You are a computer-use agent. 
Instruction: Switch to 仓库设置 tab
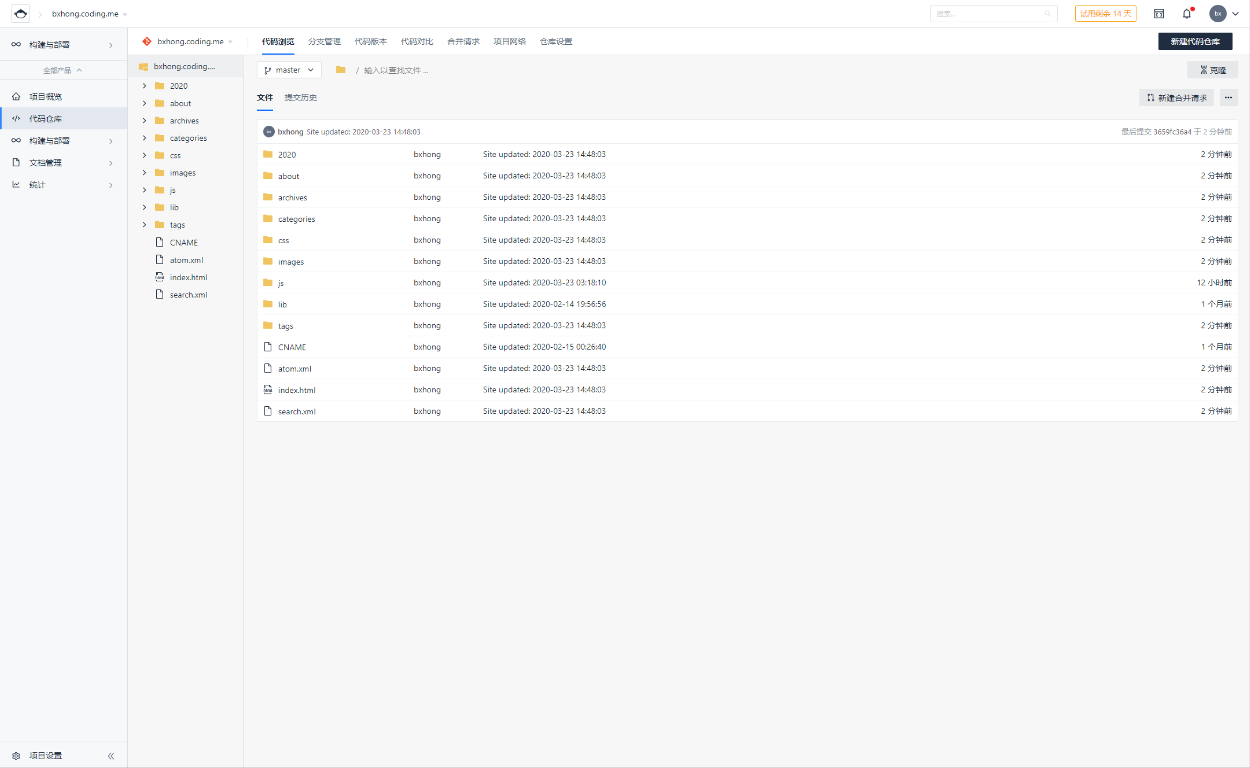(x=556, y=41)
